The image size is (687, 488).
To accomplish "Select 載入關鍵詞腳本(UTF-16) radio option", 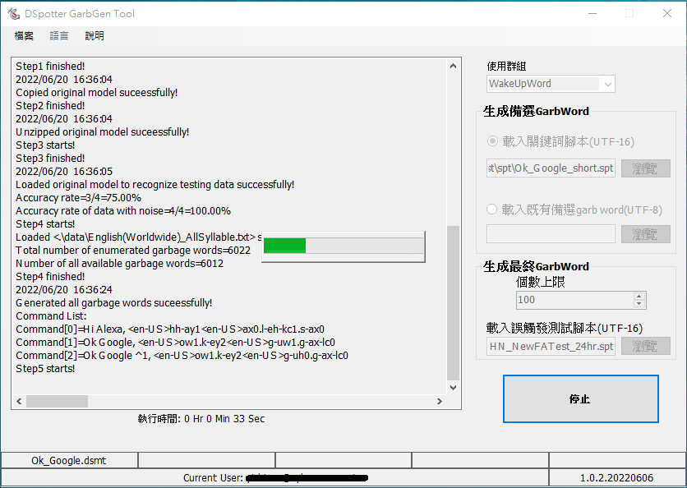I will pos(493,141).
